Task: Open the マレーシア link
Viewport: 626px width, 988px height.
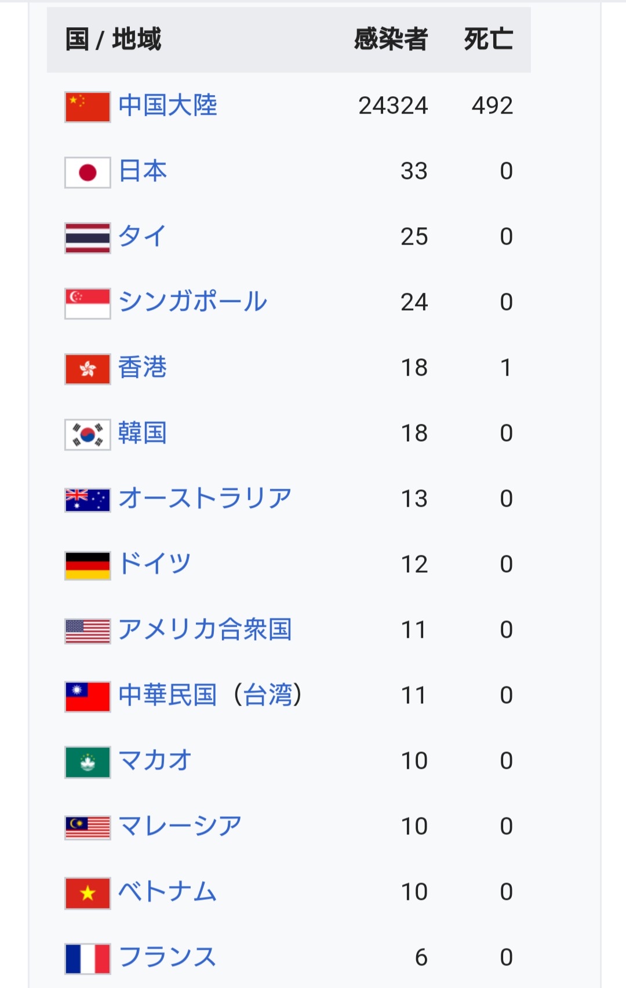Action: (x=180, y=826)
